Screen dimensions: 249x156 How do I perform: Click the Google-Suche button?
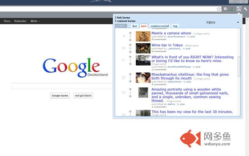point(60,96)
